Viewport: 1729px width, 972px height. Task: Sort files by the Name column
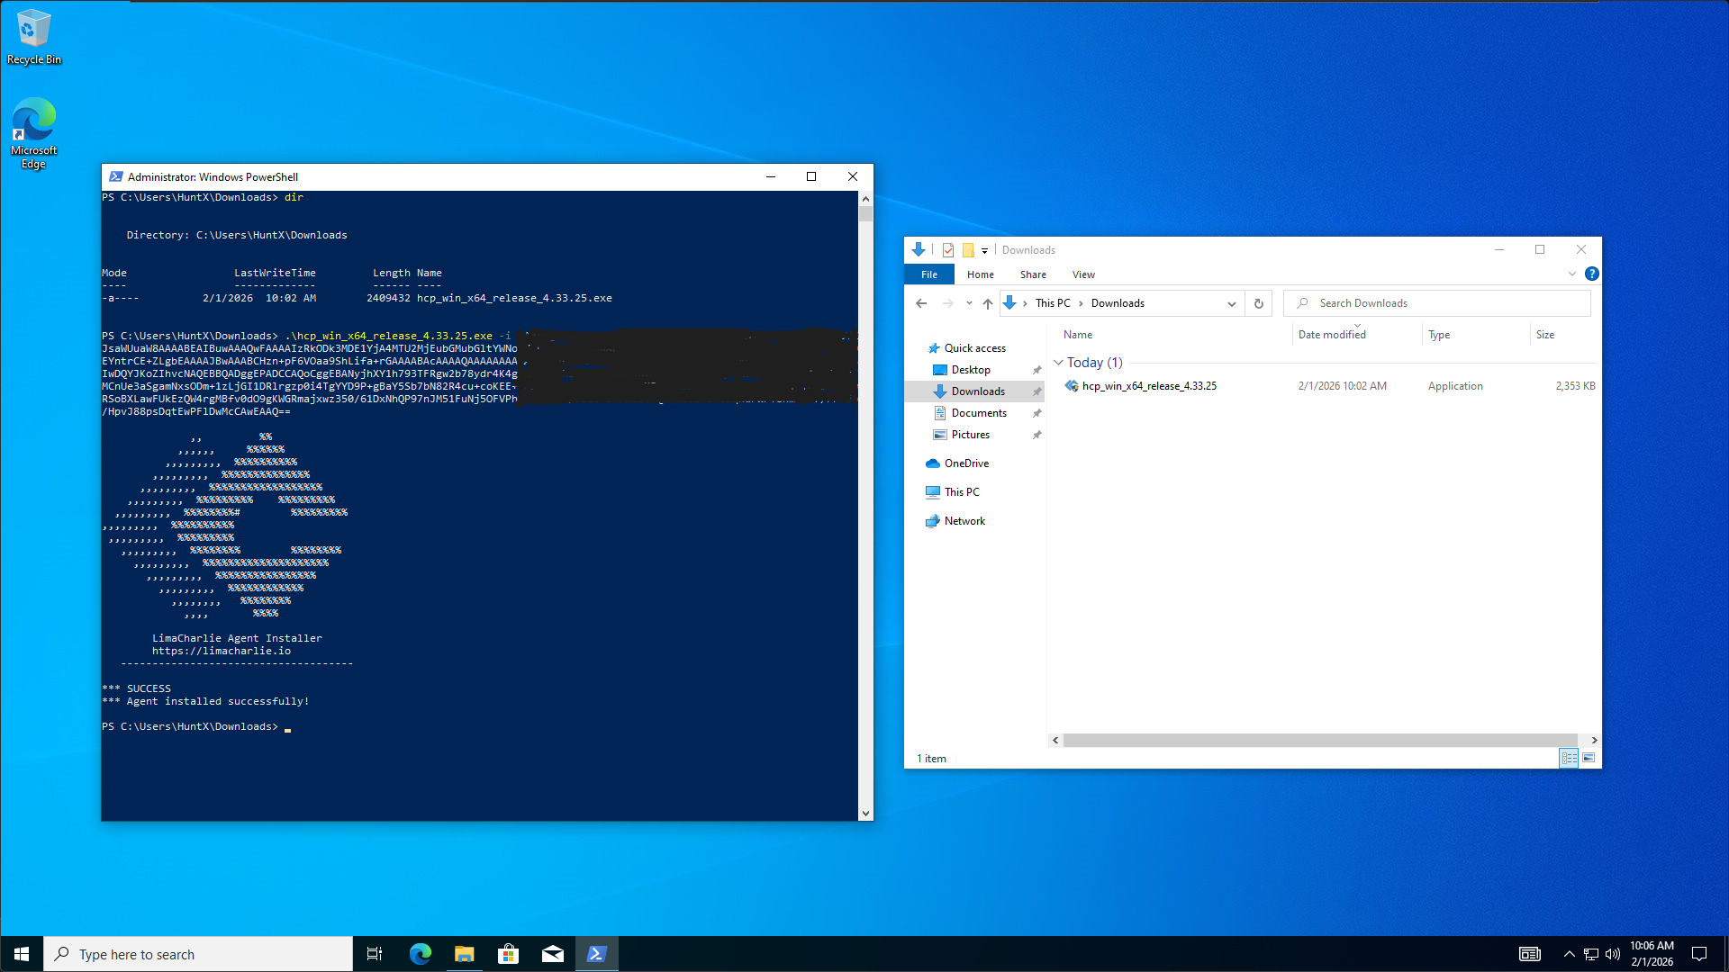point(1078,335)
